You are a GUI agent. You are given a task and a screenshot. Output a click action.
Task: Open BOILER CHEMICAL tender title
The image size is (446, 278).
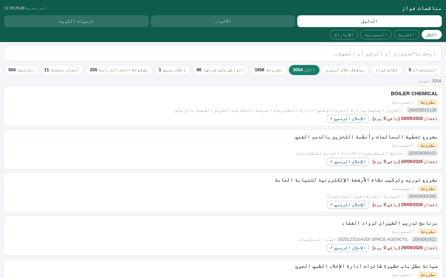(x=414, y=93)
